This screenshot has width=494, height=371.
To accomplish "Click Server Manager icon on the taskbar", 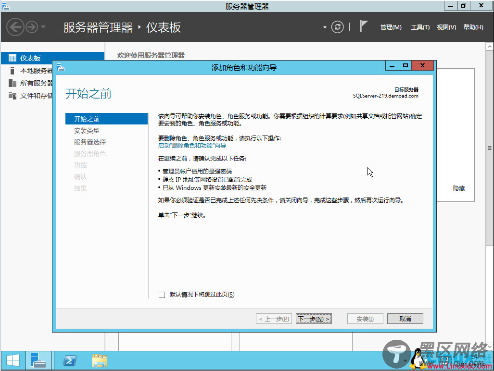I will click(x=38, y=360).
